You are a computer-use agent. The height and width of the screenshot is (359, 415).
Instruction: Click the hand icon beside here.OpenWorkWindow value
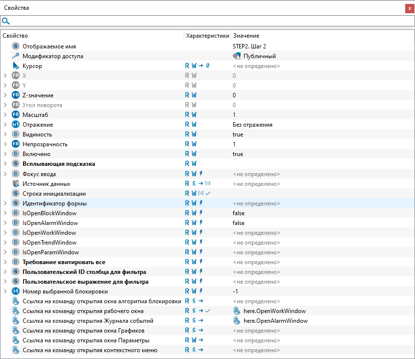click(237, 311)
